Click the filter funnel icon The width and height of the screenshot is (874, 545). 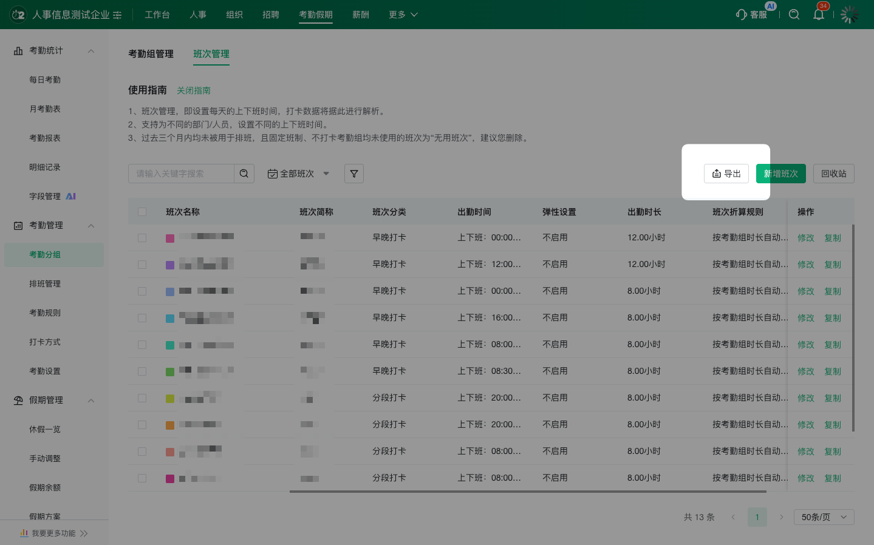354,174
